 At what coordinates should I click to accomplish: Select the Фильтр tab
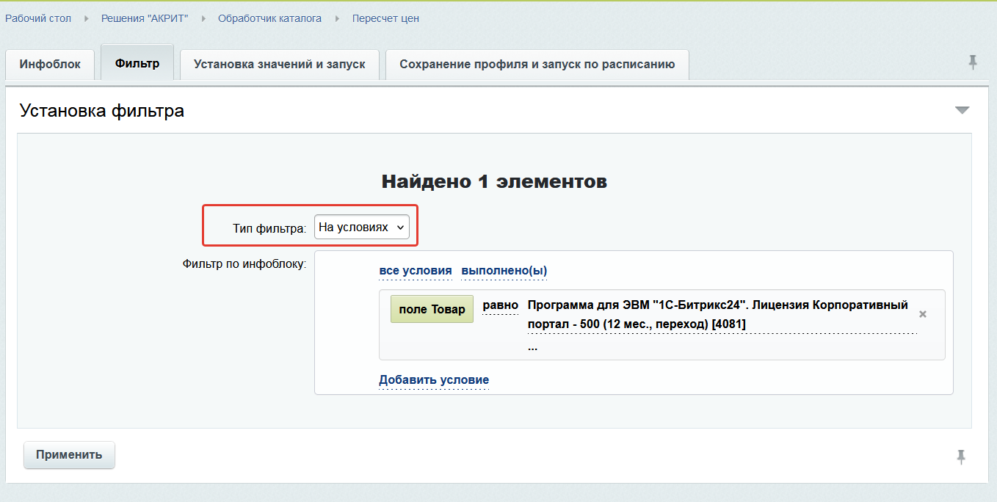click(137, 64)
